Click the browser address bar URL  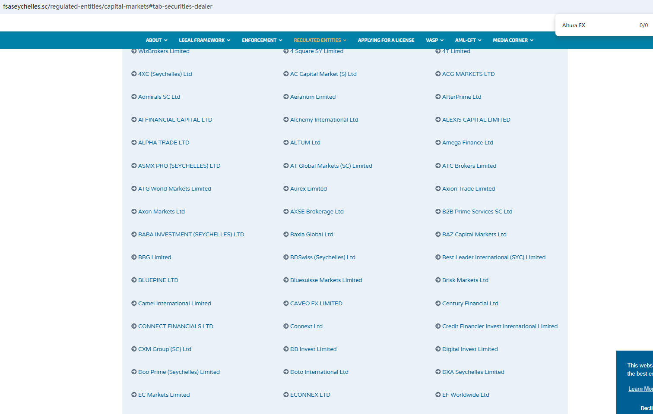[108, 6]
